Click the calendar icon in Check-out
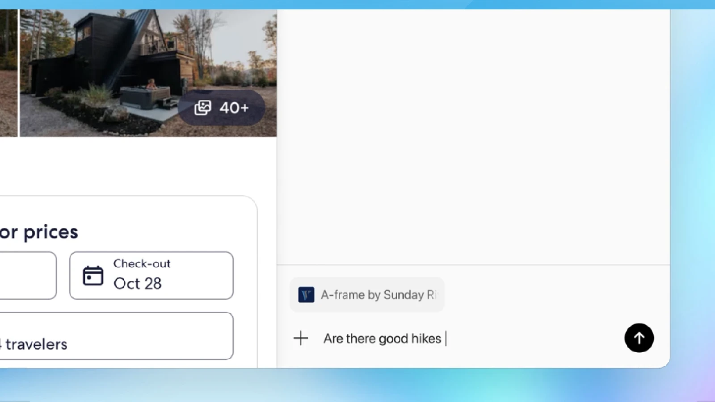The width and height of the screenshot is (715, 402). (x=93, y=276)
